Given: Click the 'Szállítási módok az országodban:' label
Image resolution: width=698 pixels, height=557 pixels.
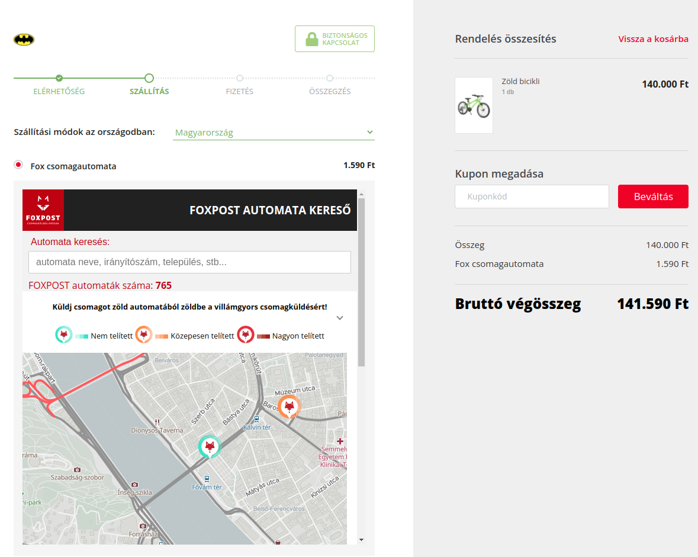Looking at the screenshot, I should (x=85, y=132).
